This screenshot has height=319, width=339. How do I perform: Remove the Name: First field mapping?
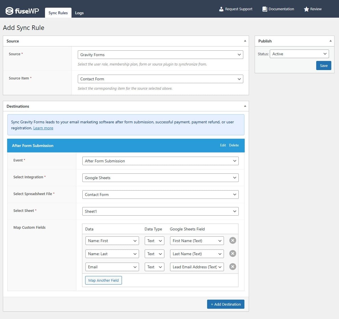click(233, 241)
